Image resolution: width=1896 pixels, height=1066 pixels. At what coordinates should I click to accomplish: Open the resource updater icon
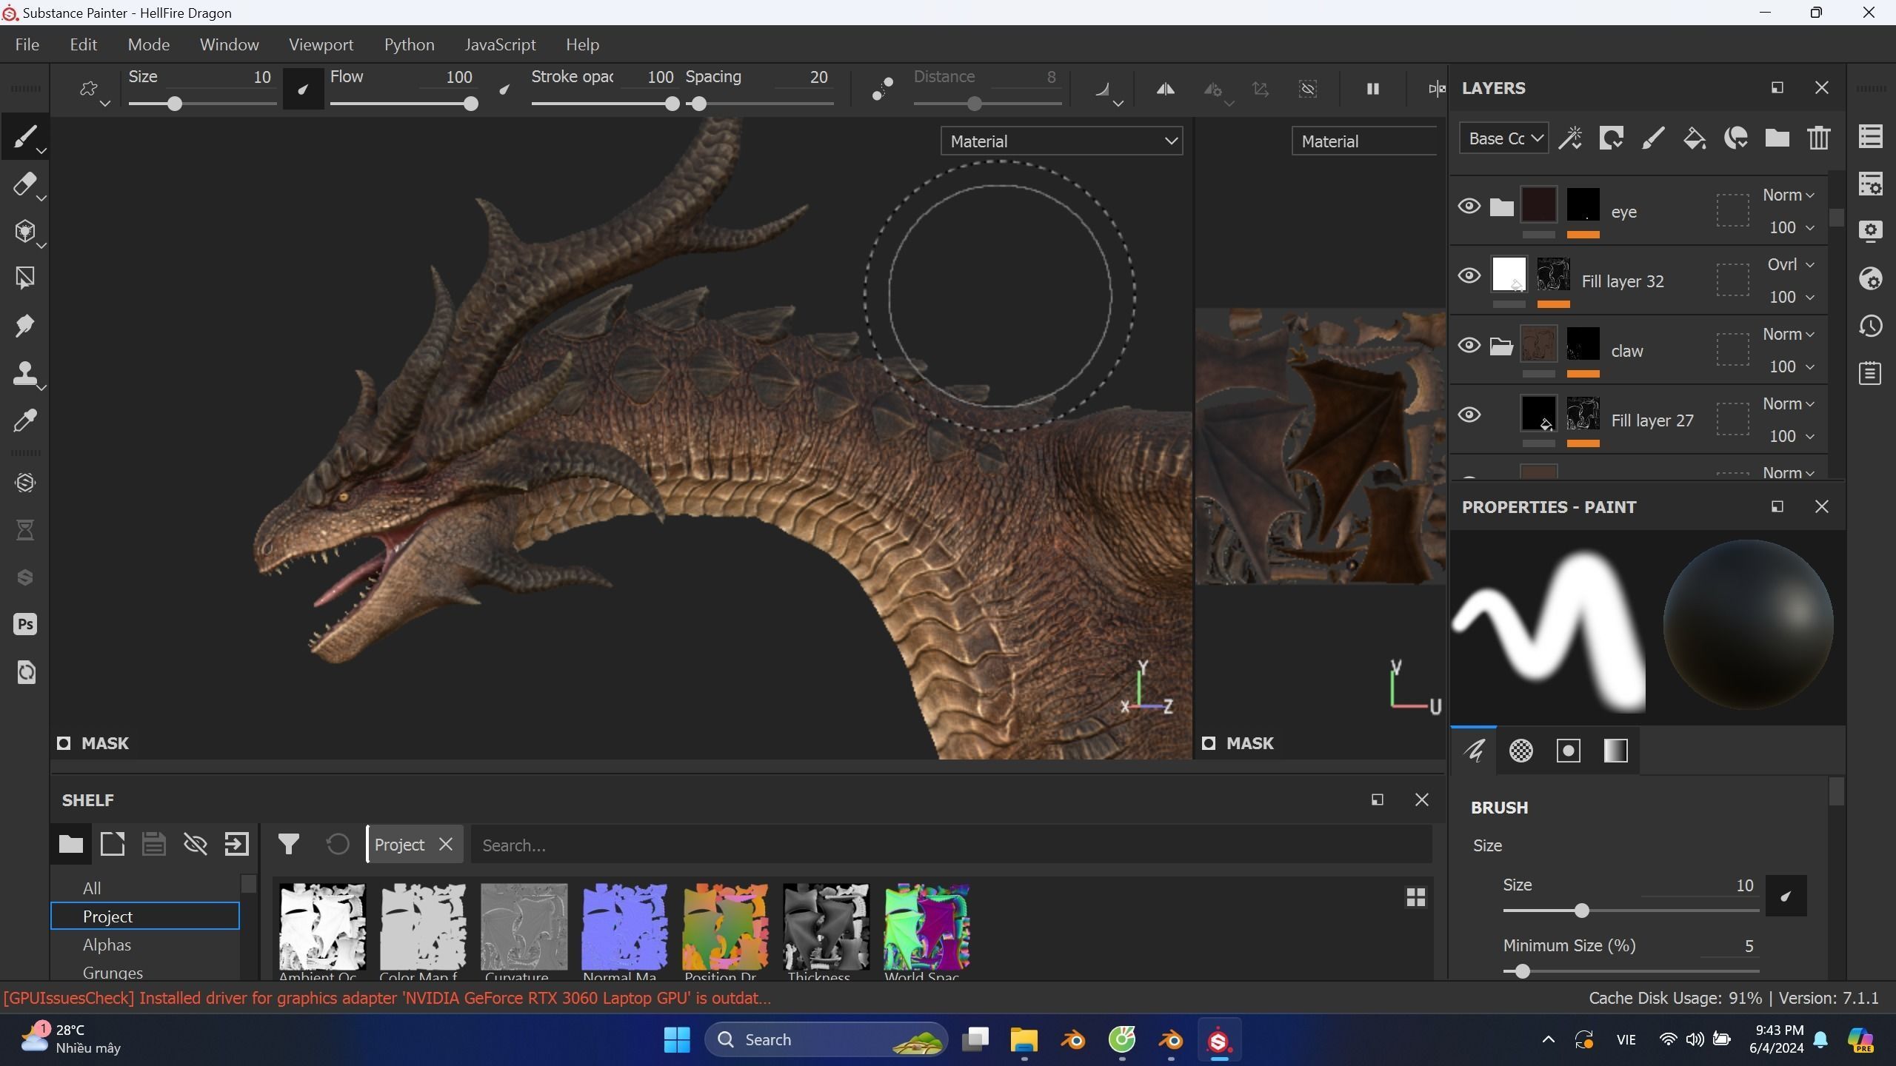[x=24, y=671]
